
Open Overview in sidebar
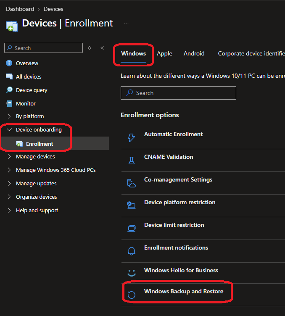(x=27, y=63)
